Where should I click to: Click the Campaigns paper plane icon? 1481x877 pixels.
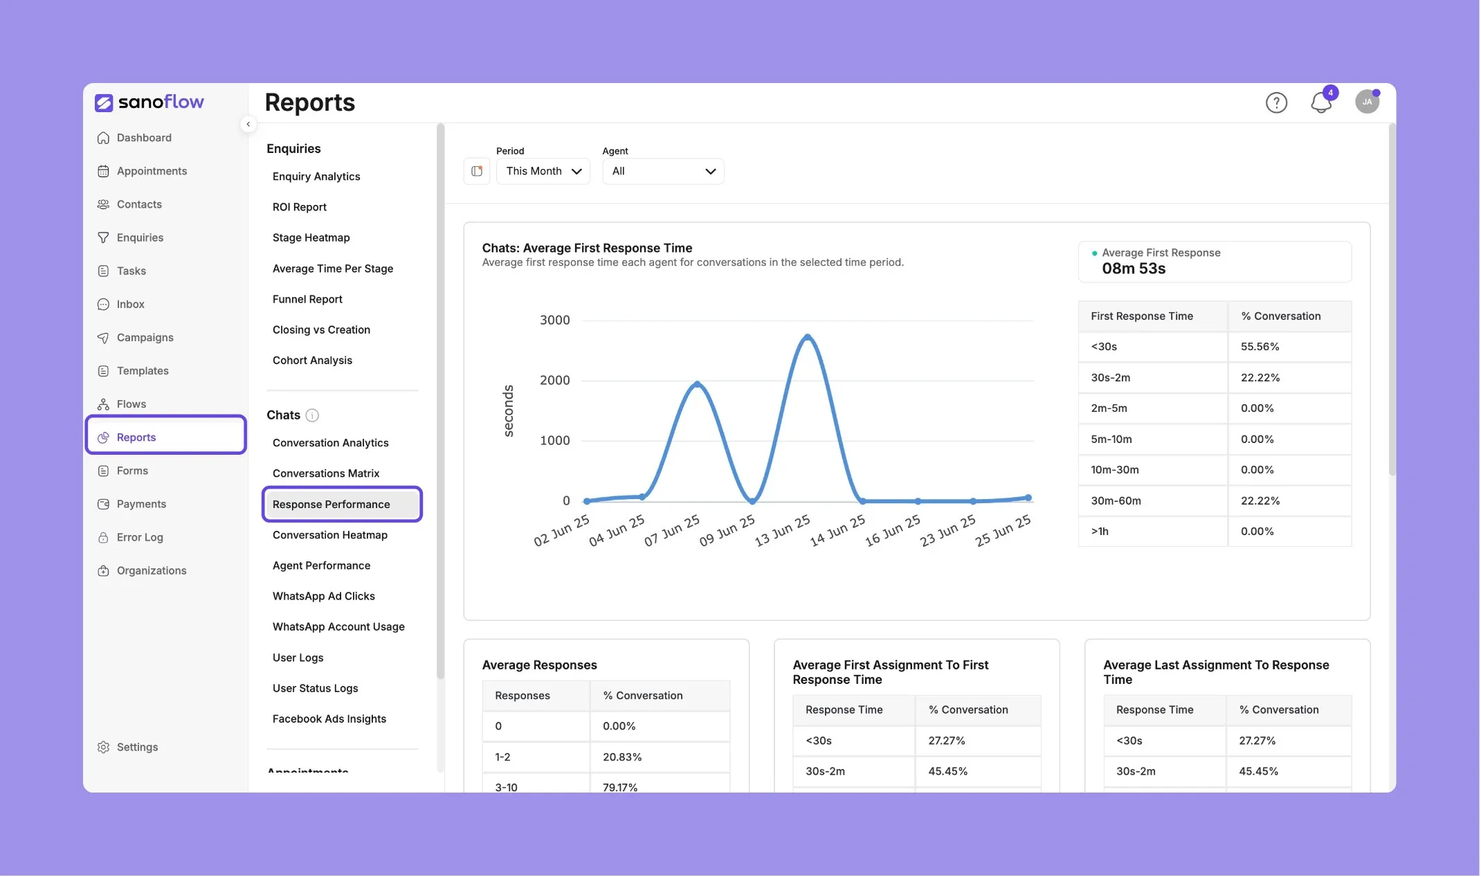(x=103, y=337)
